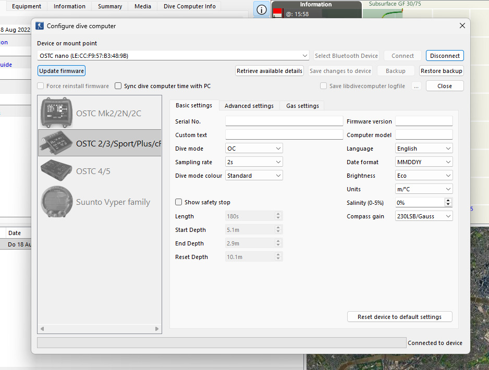Click 'Subsurface GF 30/75' profile label
This screenshot has height=370, width=489.
[x=395, y=4]
